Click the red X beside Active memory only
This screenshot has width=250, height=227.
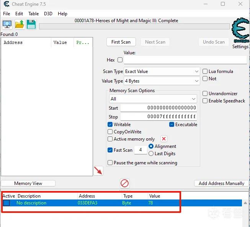pyautogui.click(x=164, y=139)
